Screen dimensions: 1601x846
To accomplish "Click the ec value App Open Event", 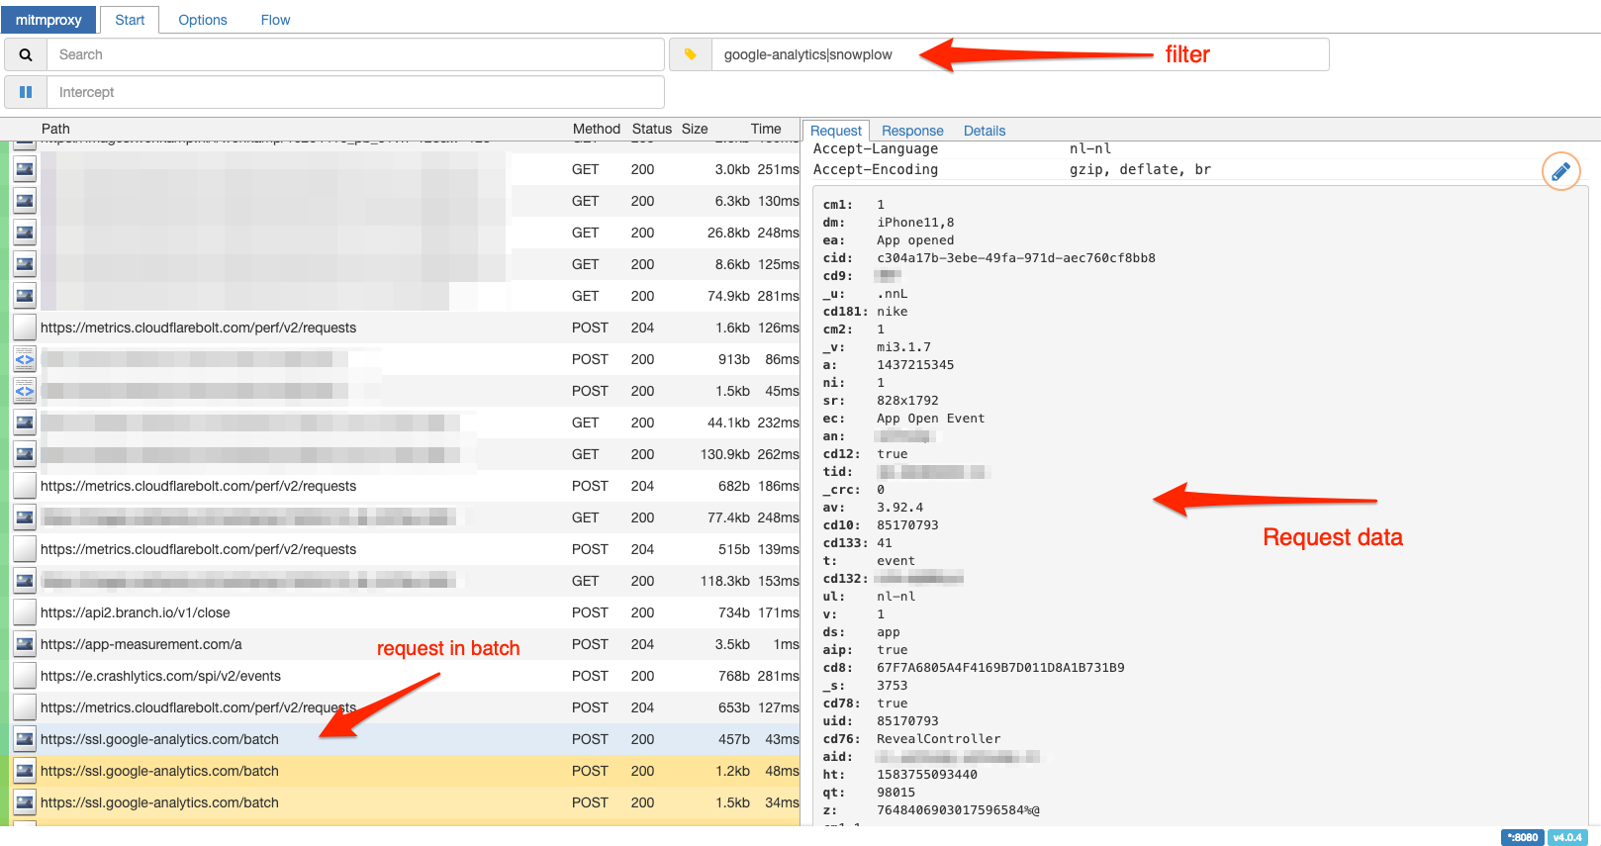I will [x=930, y=419].
